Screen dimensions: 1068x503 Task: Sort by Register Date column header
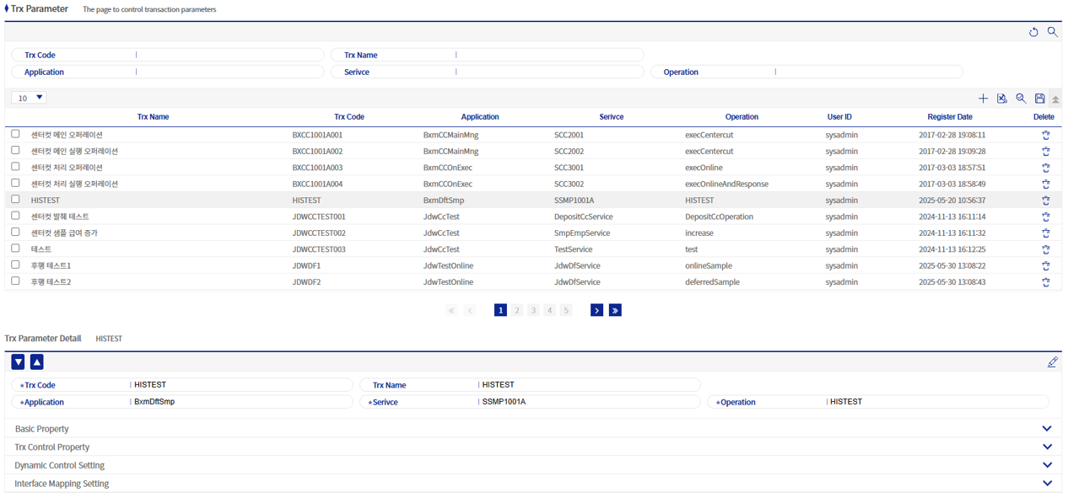click(949, 117)
